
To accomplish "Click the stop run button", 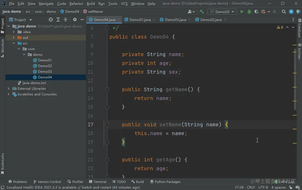I will point(275,12).
